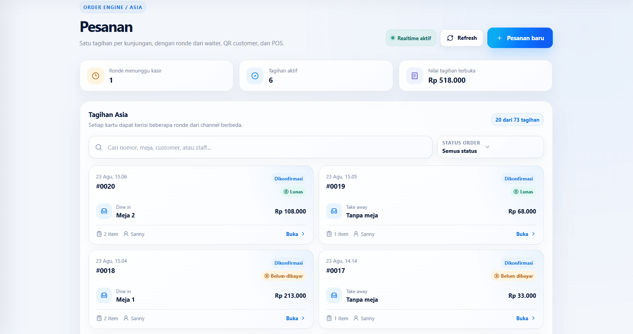Click the amount Rp 68.000
This screenshot has width=633, height=334.
click(x=522, y=212)
